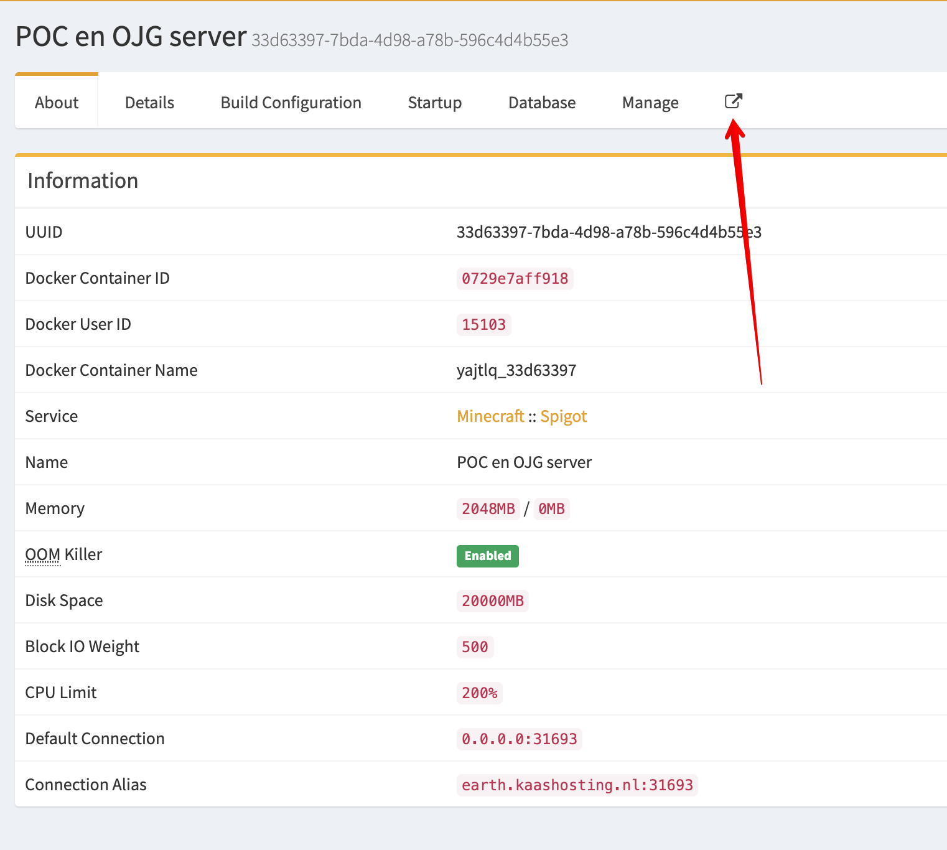947x850 pixels.
Task: Click the Docker User ID 15103
Action: pyautogui.click(x=483, y=324)
